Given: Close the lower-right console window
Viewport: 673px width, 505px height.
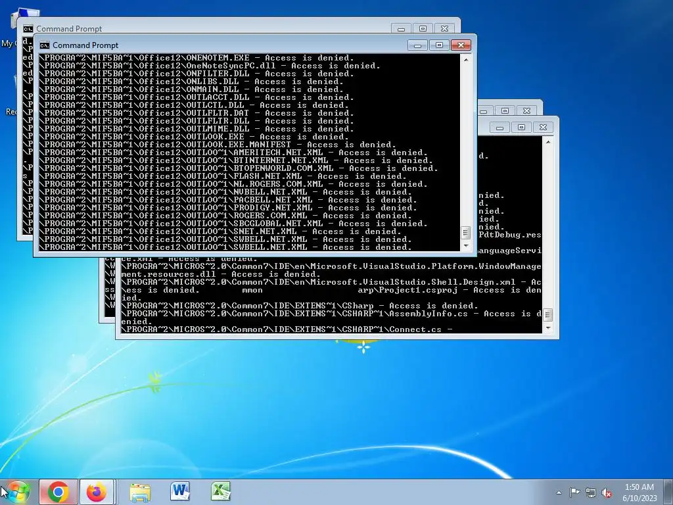Looking at the screenshot, I should [x=543, y=128].
